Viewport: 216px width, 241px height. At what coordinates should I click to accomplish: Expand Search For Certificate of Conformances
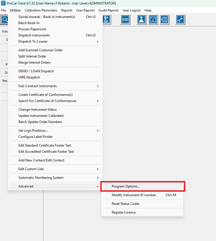click(x=55, y=101)
